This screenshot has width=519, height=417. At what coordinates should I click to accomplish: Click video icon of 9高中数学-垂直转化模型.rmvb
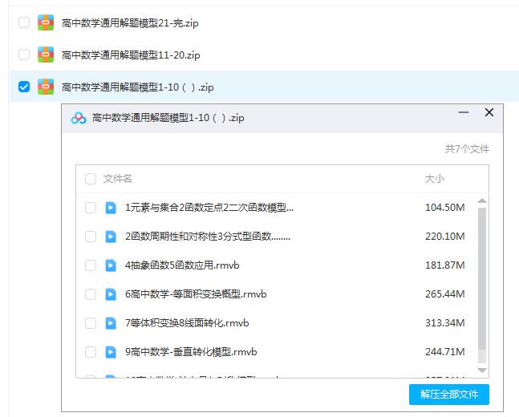[111, 352]
